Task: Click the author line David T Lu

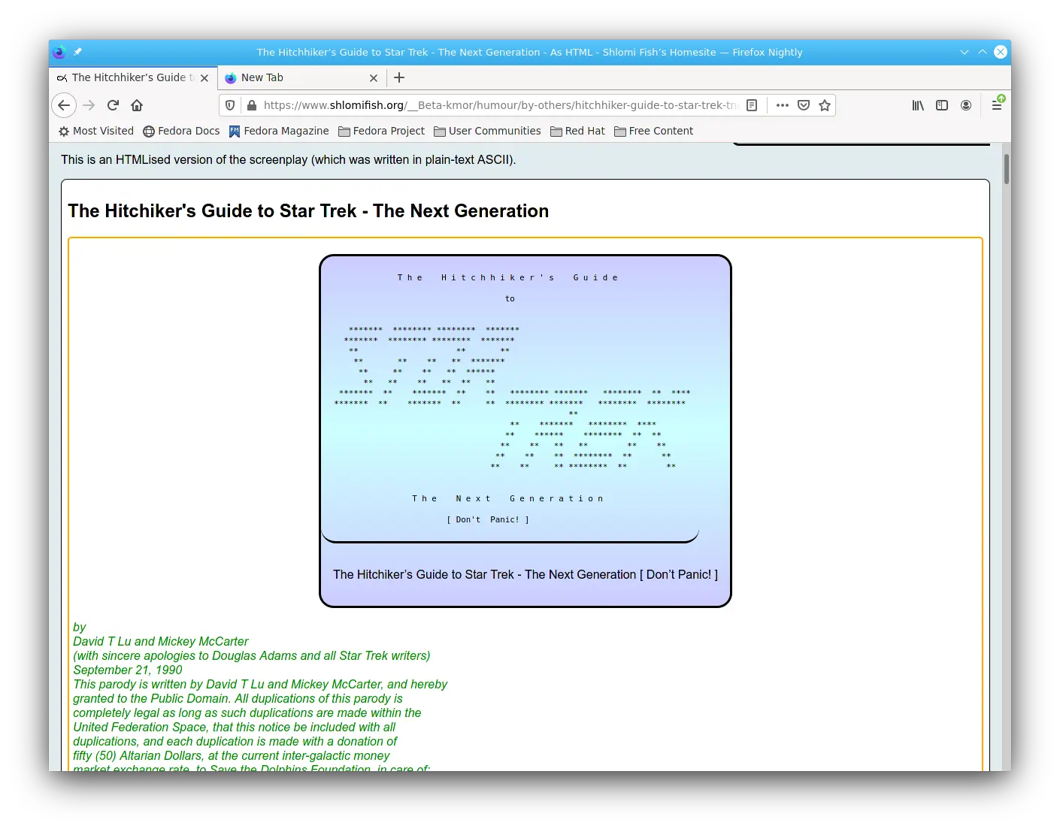Action: tap(160, 641)
